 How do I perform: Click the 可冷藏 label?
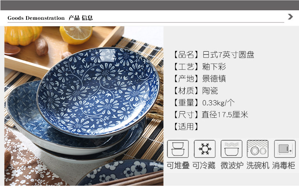(x=204, y=165)
